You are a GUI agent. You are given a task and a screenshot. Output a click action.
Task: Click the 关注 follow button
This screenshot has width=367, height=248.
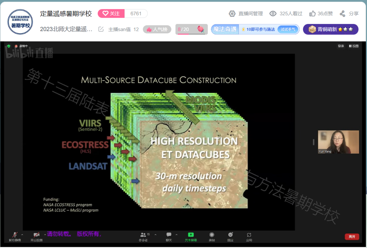(111, 14)
